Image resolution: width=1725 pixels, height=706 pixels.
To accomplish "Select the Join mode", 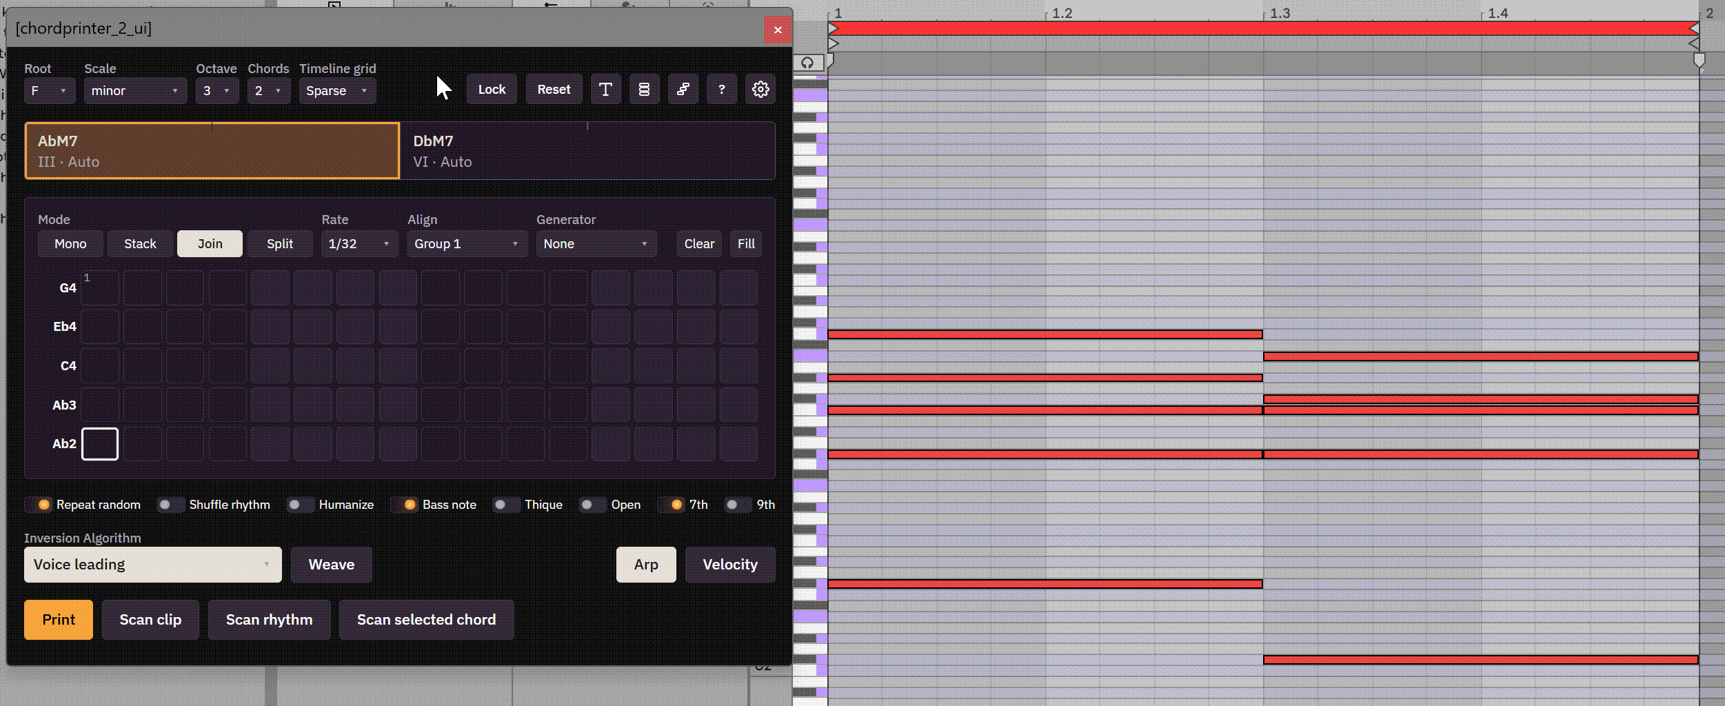I will point(210,244).
